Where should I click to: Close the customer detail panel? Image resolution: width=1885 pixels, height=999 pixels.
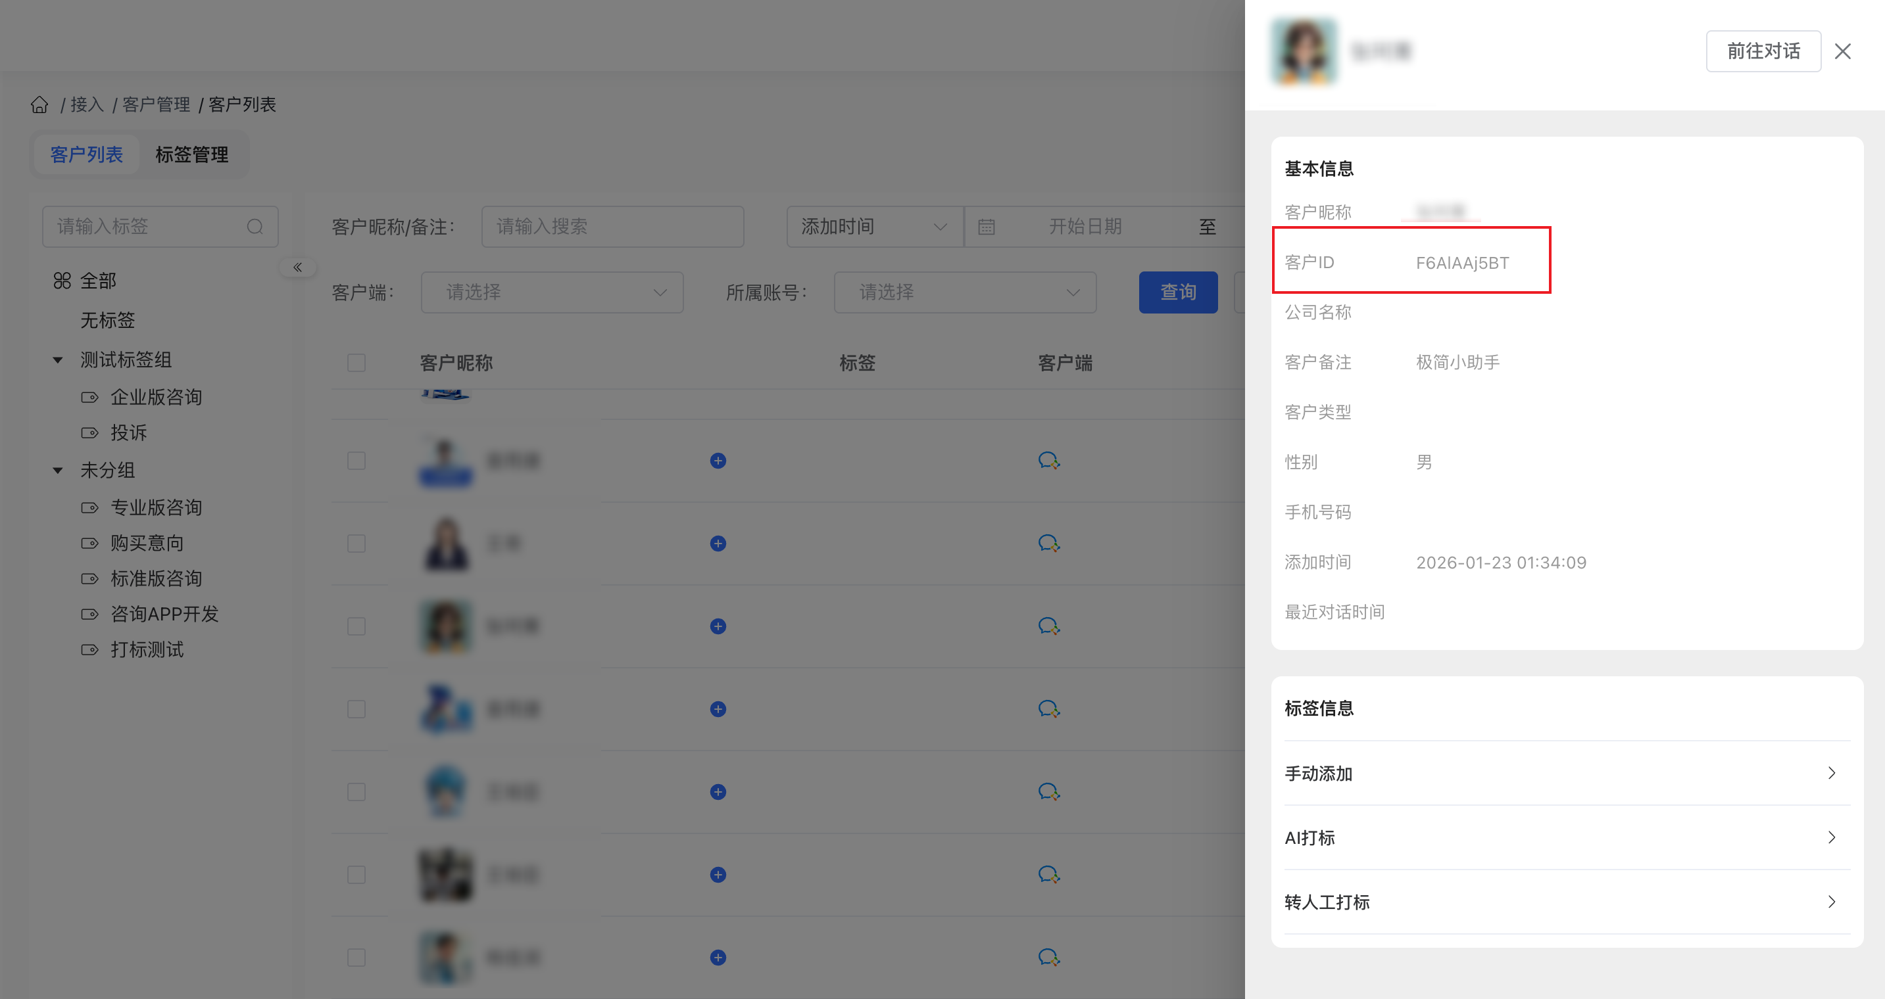click(x=1842, y=51)
